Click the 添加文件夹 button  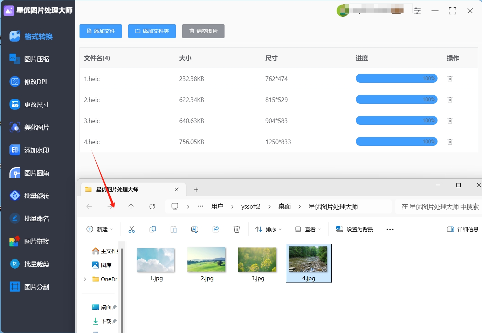(x=152, y=31)
